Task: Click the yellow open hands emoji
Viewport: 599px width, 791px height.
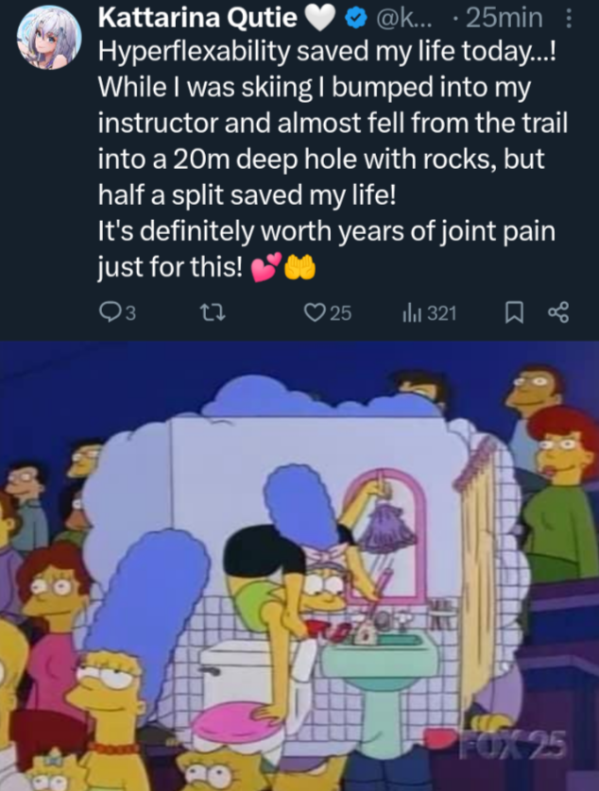Action: click(300, 267)
